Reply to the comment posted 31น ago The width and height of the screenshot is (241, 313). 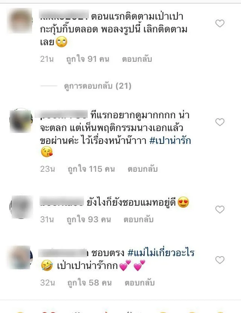(139, 220)
